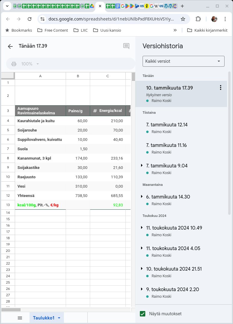
Task: Open the 100% zoom dropdown
Action: tap(30, 64)
